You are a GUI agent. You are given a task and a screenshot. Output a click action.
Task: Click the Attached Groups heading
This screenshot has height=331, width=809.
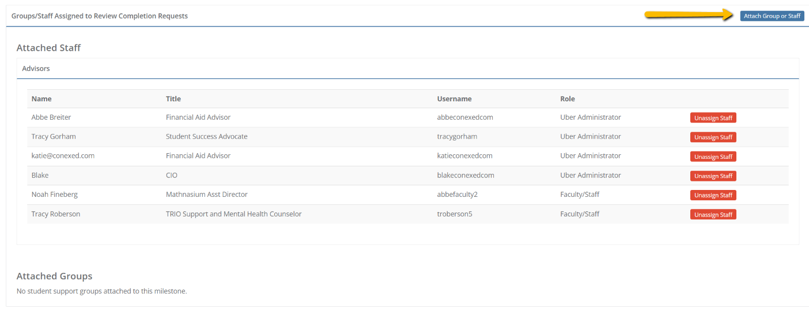point(55,276)
